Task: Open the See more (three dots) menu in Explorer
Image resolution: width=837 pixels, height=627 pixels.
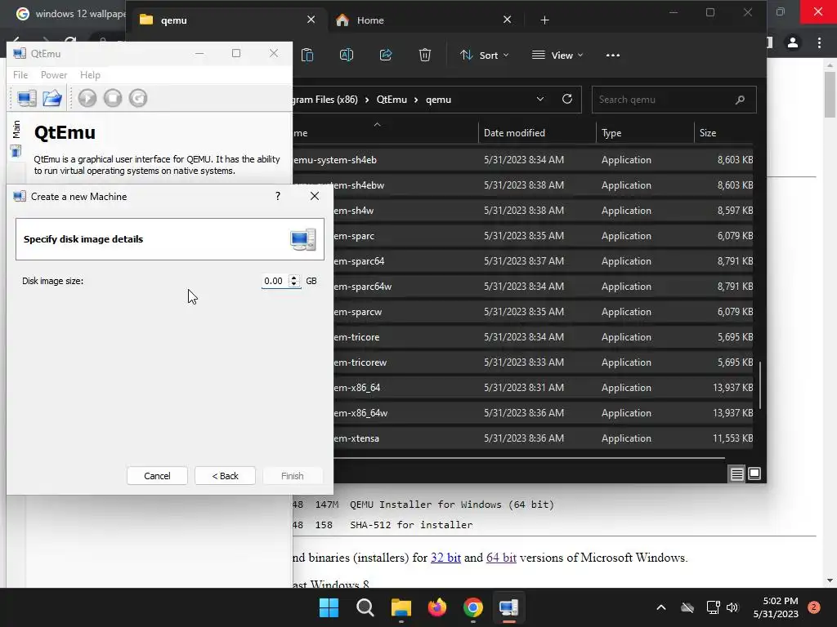Action: [613, 55]
